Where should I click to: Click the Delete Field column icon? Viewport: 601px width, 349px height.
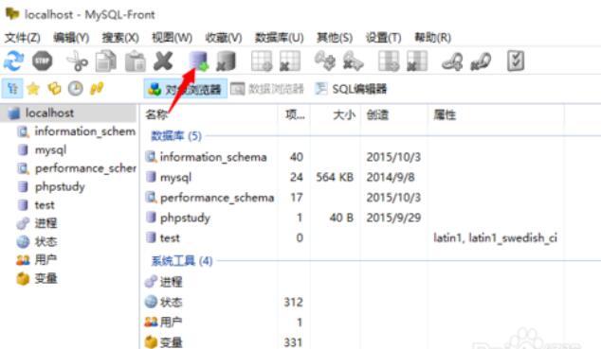[417, 61]
